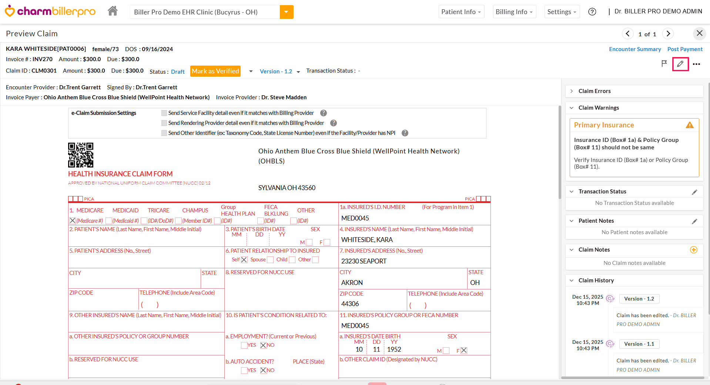The width and height of the screenshot is (710, 385).
Task: Add a claim note with plus icon
Action: click(x=694, y=250)
